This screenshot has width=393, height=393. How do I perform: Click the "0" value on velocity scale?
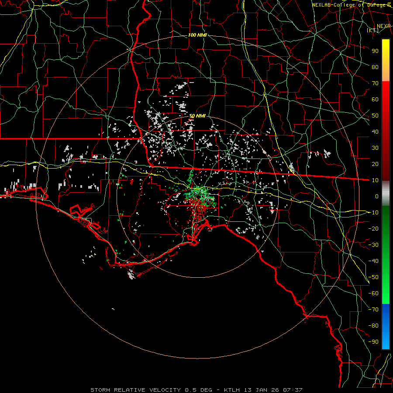coord(377,196)
